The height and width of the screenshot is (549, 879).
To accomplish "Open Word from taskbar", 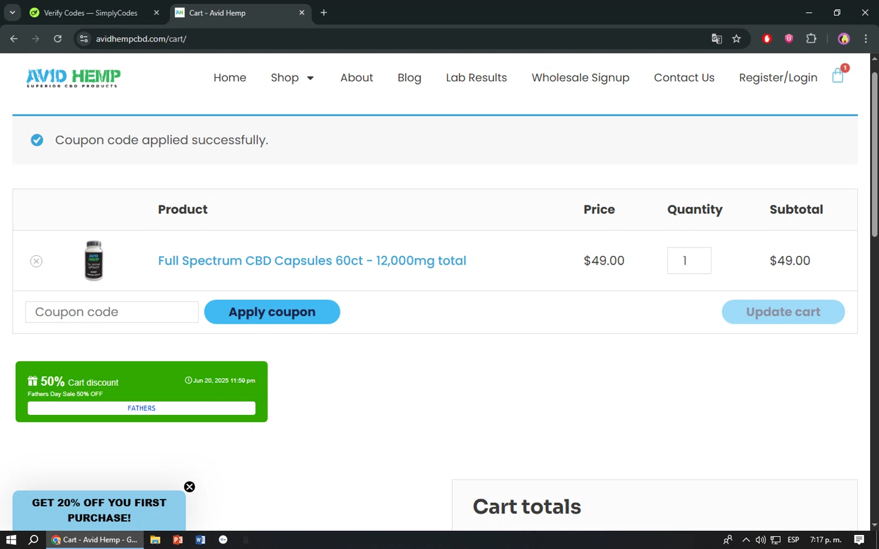I will pyautogui.click(x=200, y=540).
